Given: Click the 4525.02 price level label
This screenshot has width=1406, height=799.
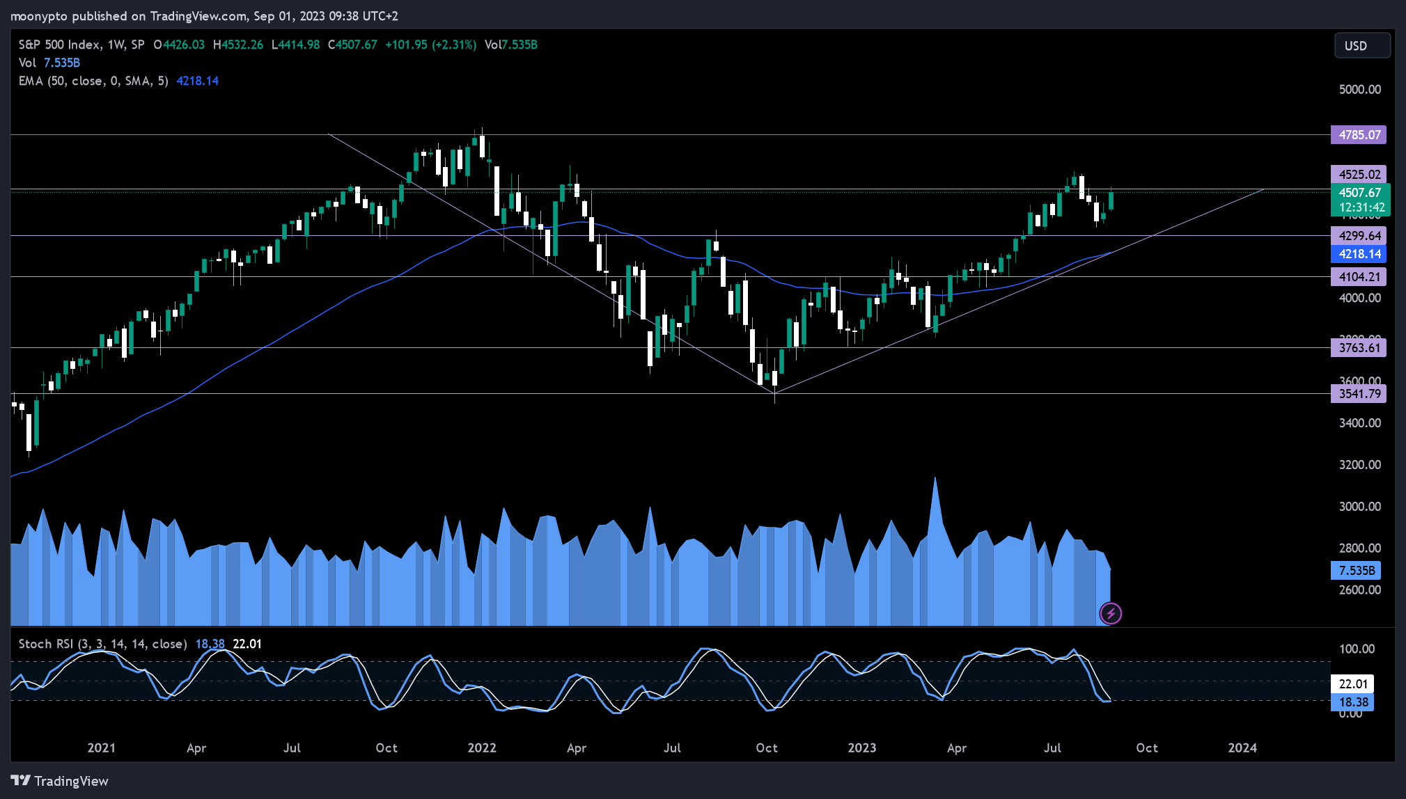Looking at the screenshot, I should pyautogui.click(x=1359, y=175).
